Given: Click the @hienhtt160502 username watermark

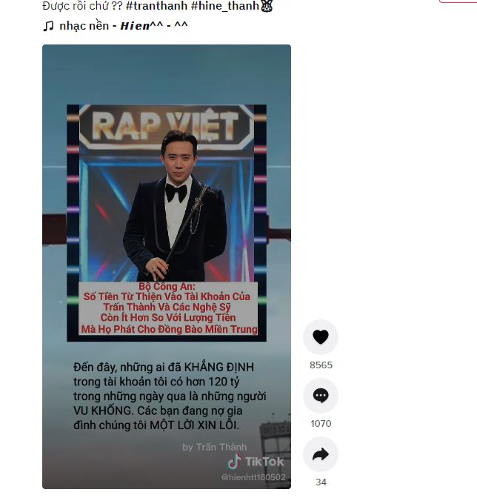Looking at the screenshot, I should [x=253, y=477].
